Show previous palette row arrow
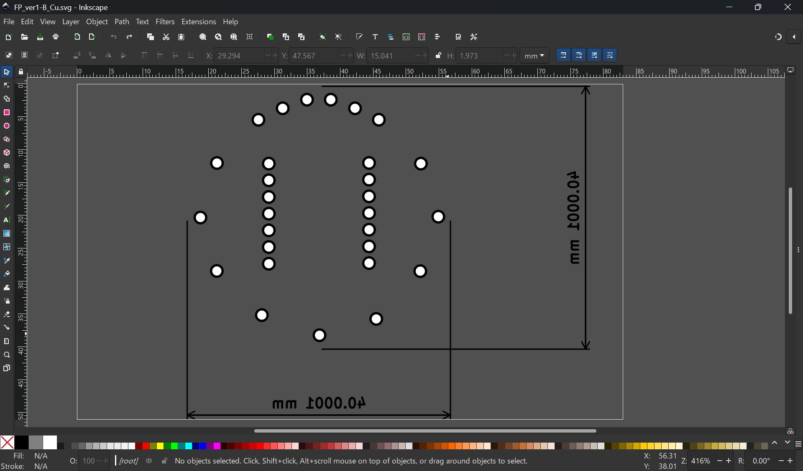The image size is (803, 471). pos(775,442)
